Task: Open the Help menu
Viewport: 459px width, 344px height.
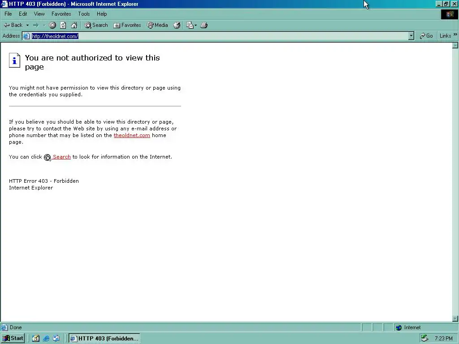Action: click(x=102, y=14)
